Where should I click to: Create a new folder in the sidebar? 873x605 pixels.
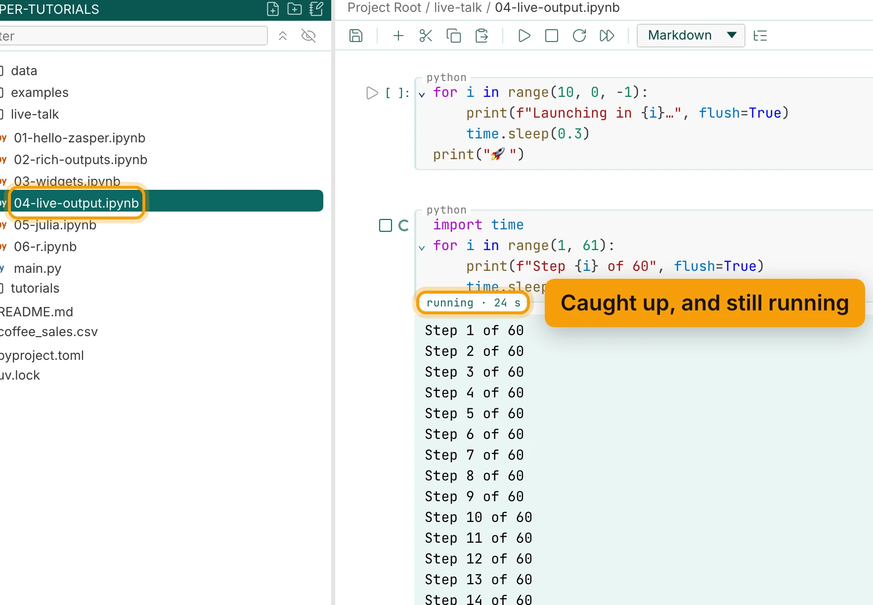(x=295, y=9)
